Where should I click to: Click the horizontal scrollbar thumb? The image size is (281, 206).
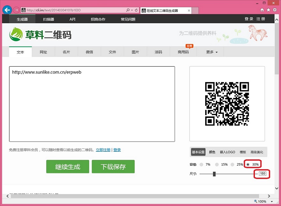pyautogui.click(x=135, y=196)
